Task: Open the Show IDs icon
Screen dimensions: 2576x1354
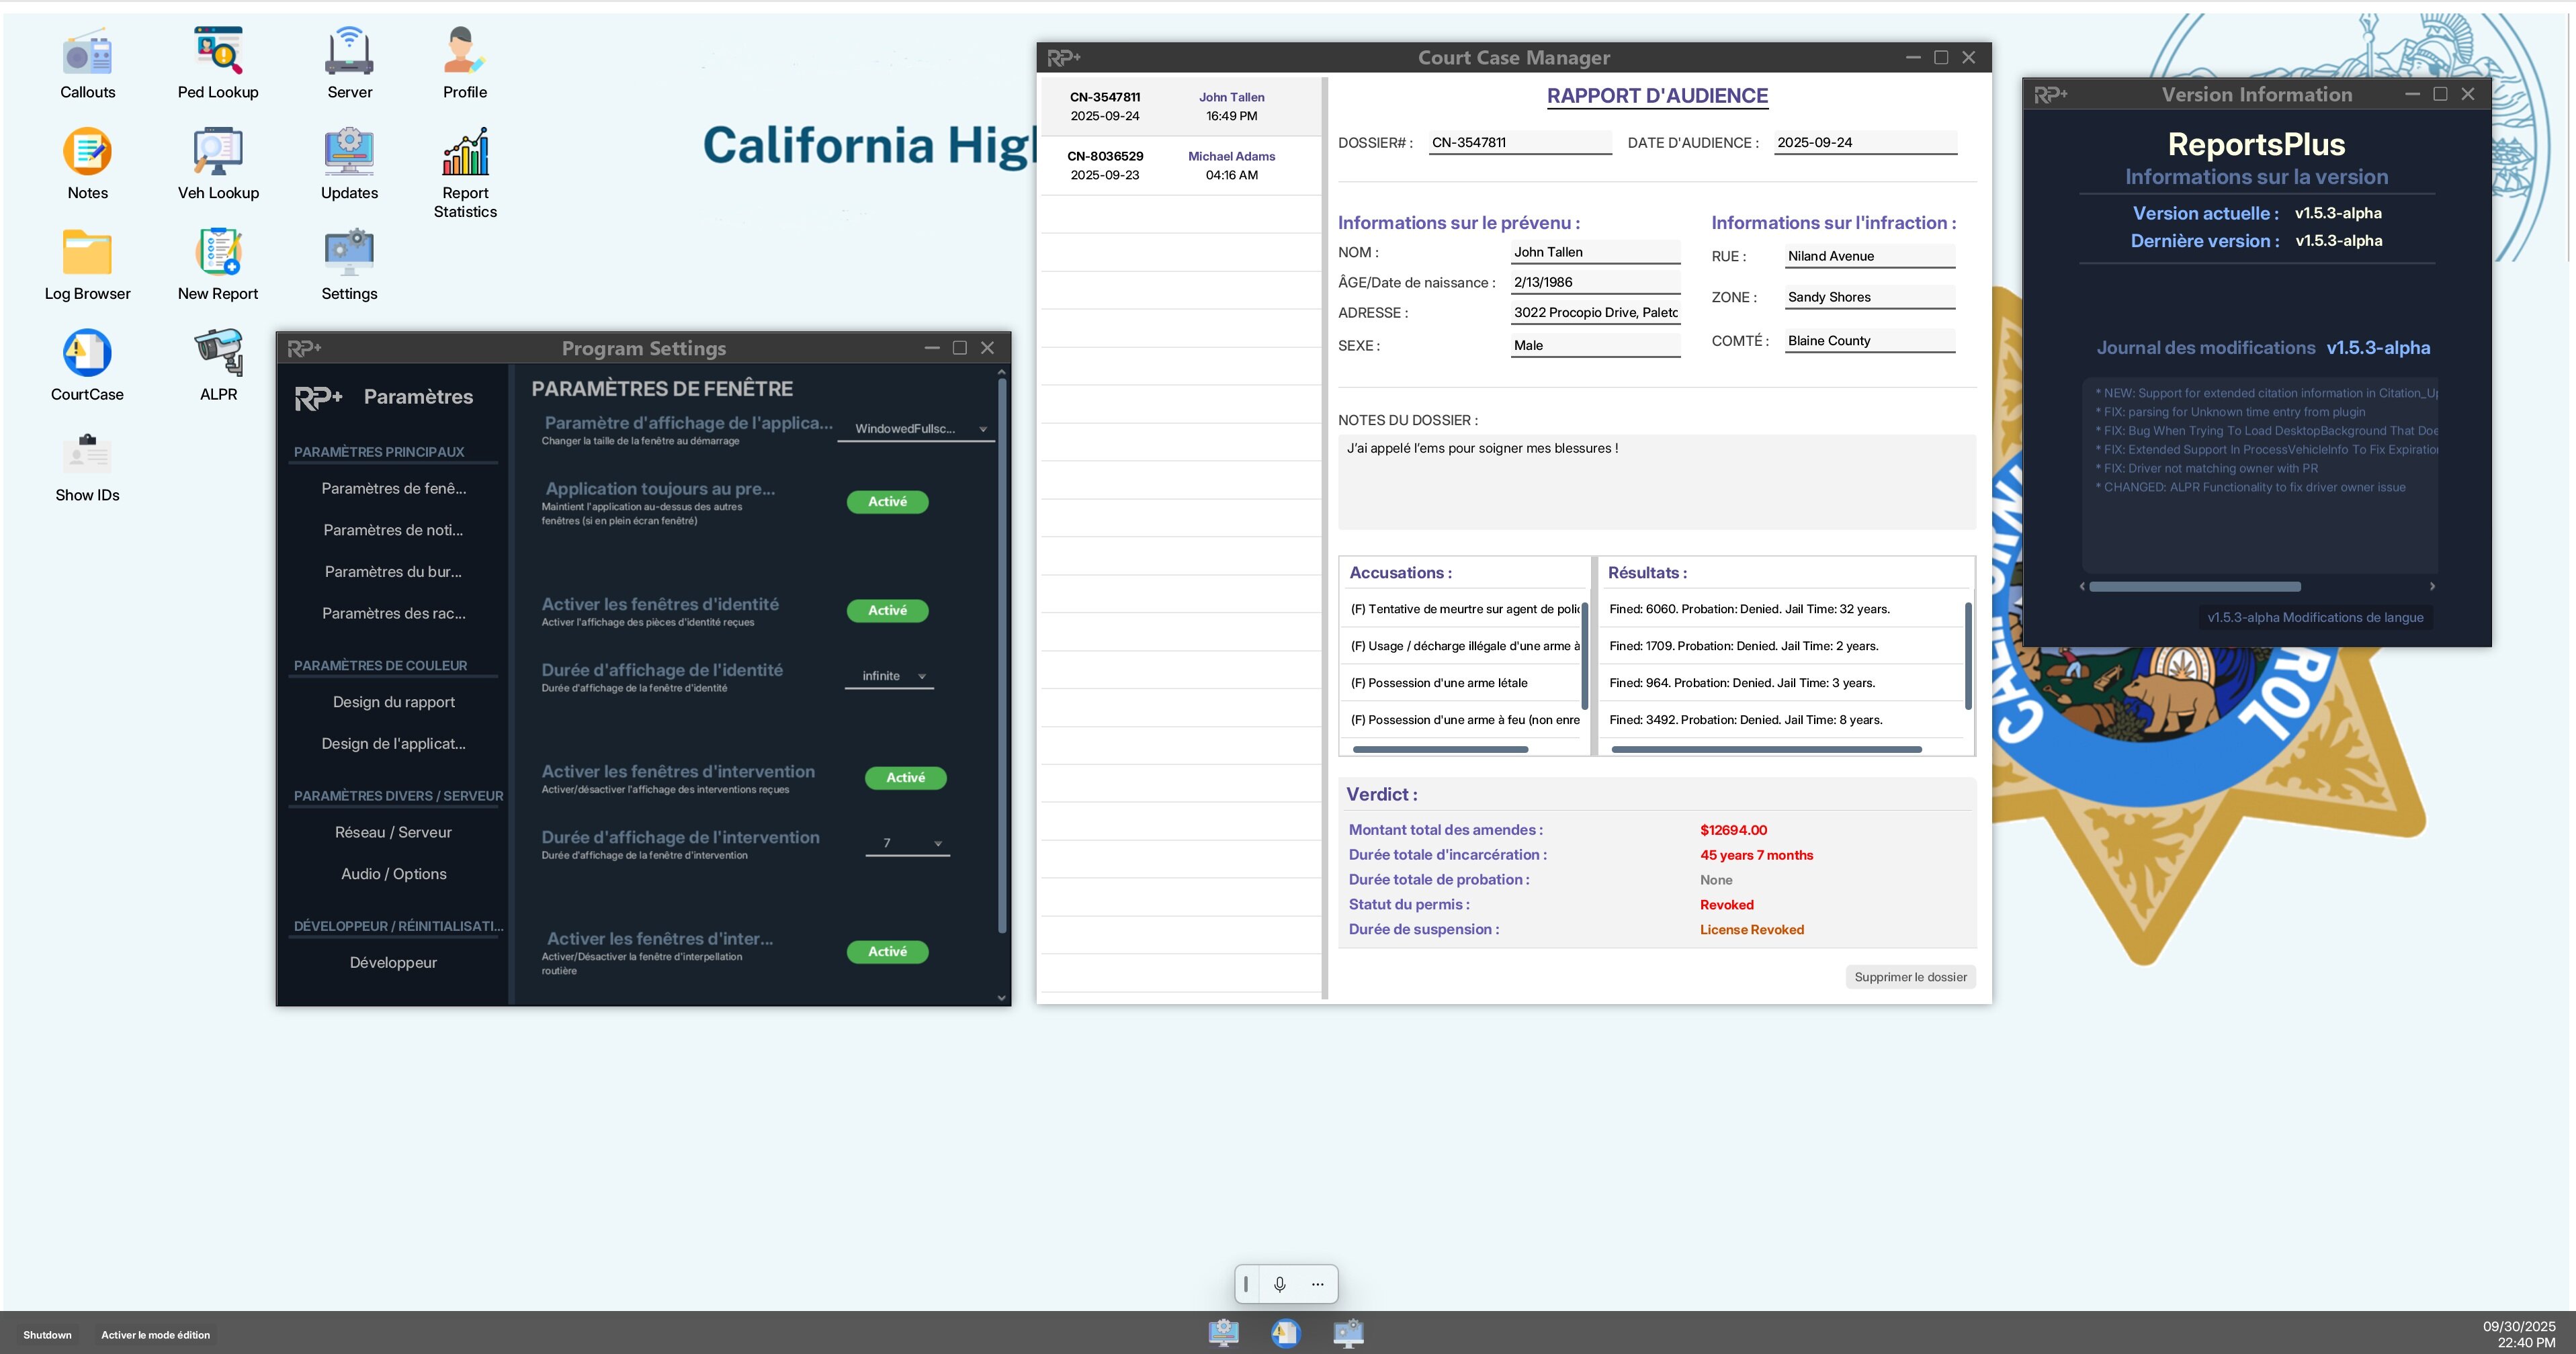Action: pyautogui.click(x=87, y=455)
